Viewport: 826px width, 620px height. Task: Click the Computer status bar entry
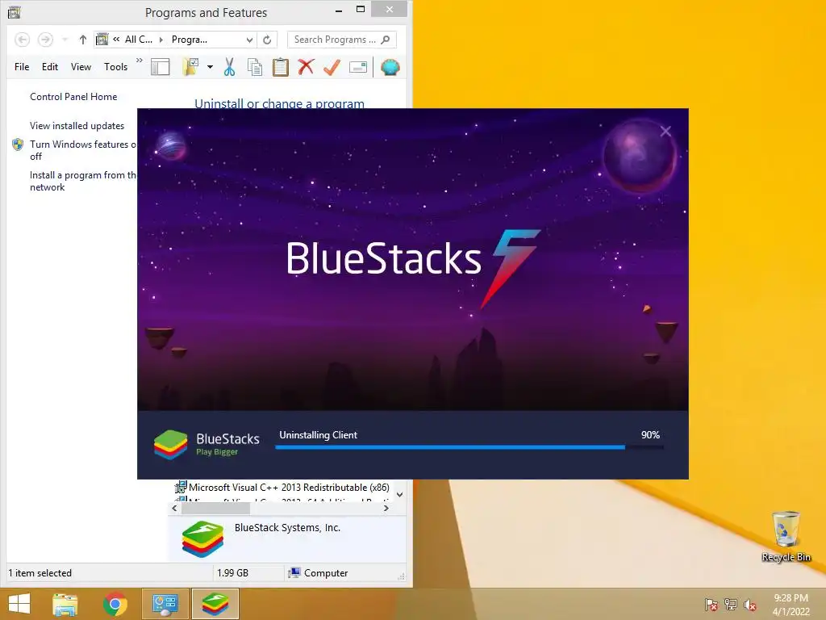click(x=319, y=573)
